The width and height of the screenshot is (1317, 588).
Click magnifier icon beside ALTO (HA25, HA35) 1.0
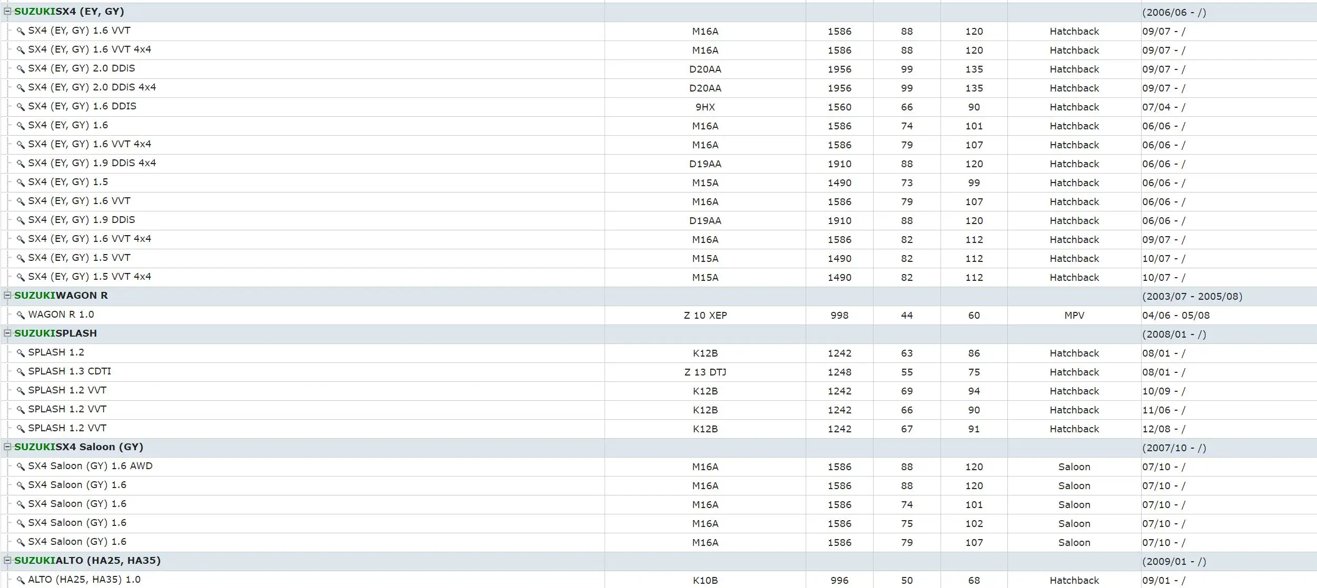(21, 580)
